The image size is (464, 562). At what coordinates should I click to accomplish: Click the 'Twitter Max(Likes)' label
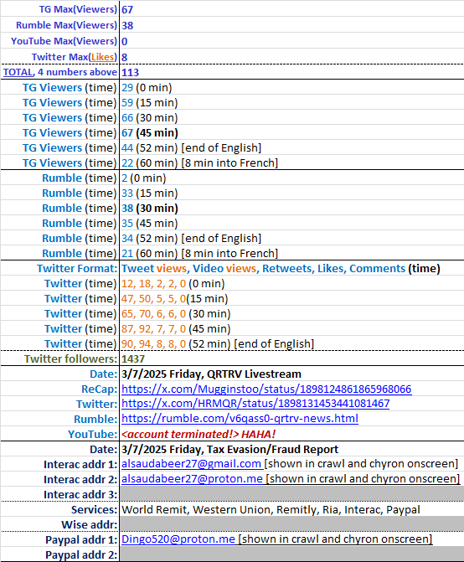[75, 57]
